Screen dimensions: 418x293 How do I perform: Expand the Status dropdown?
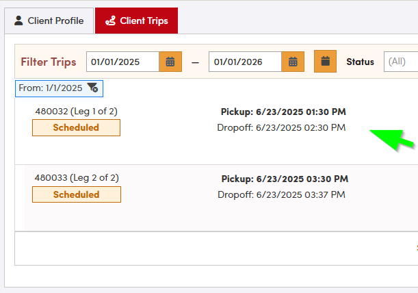401,62
